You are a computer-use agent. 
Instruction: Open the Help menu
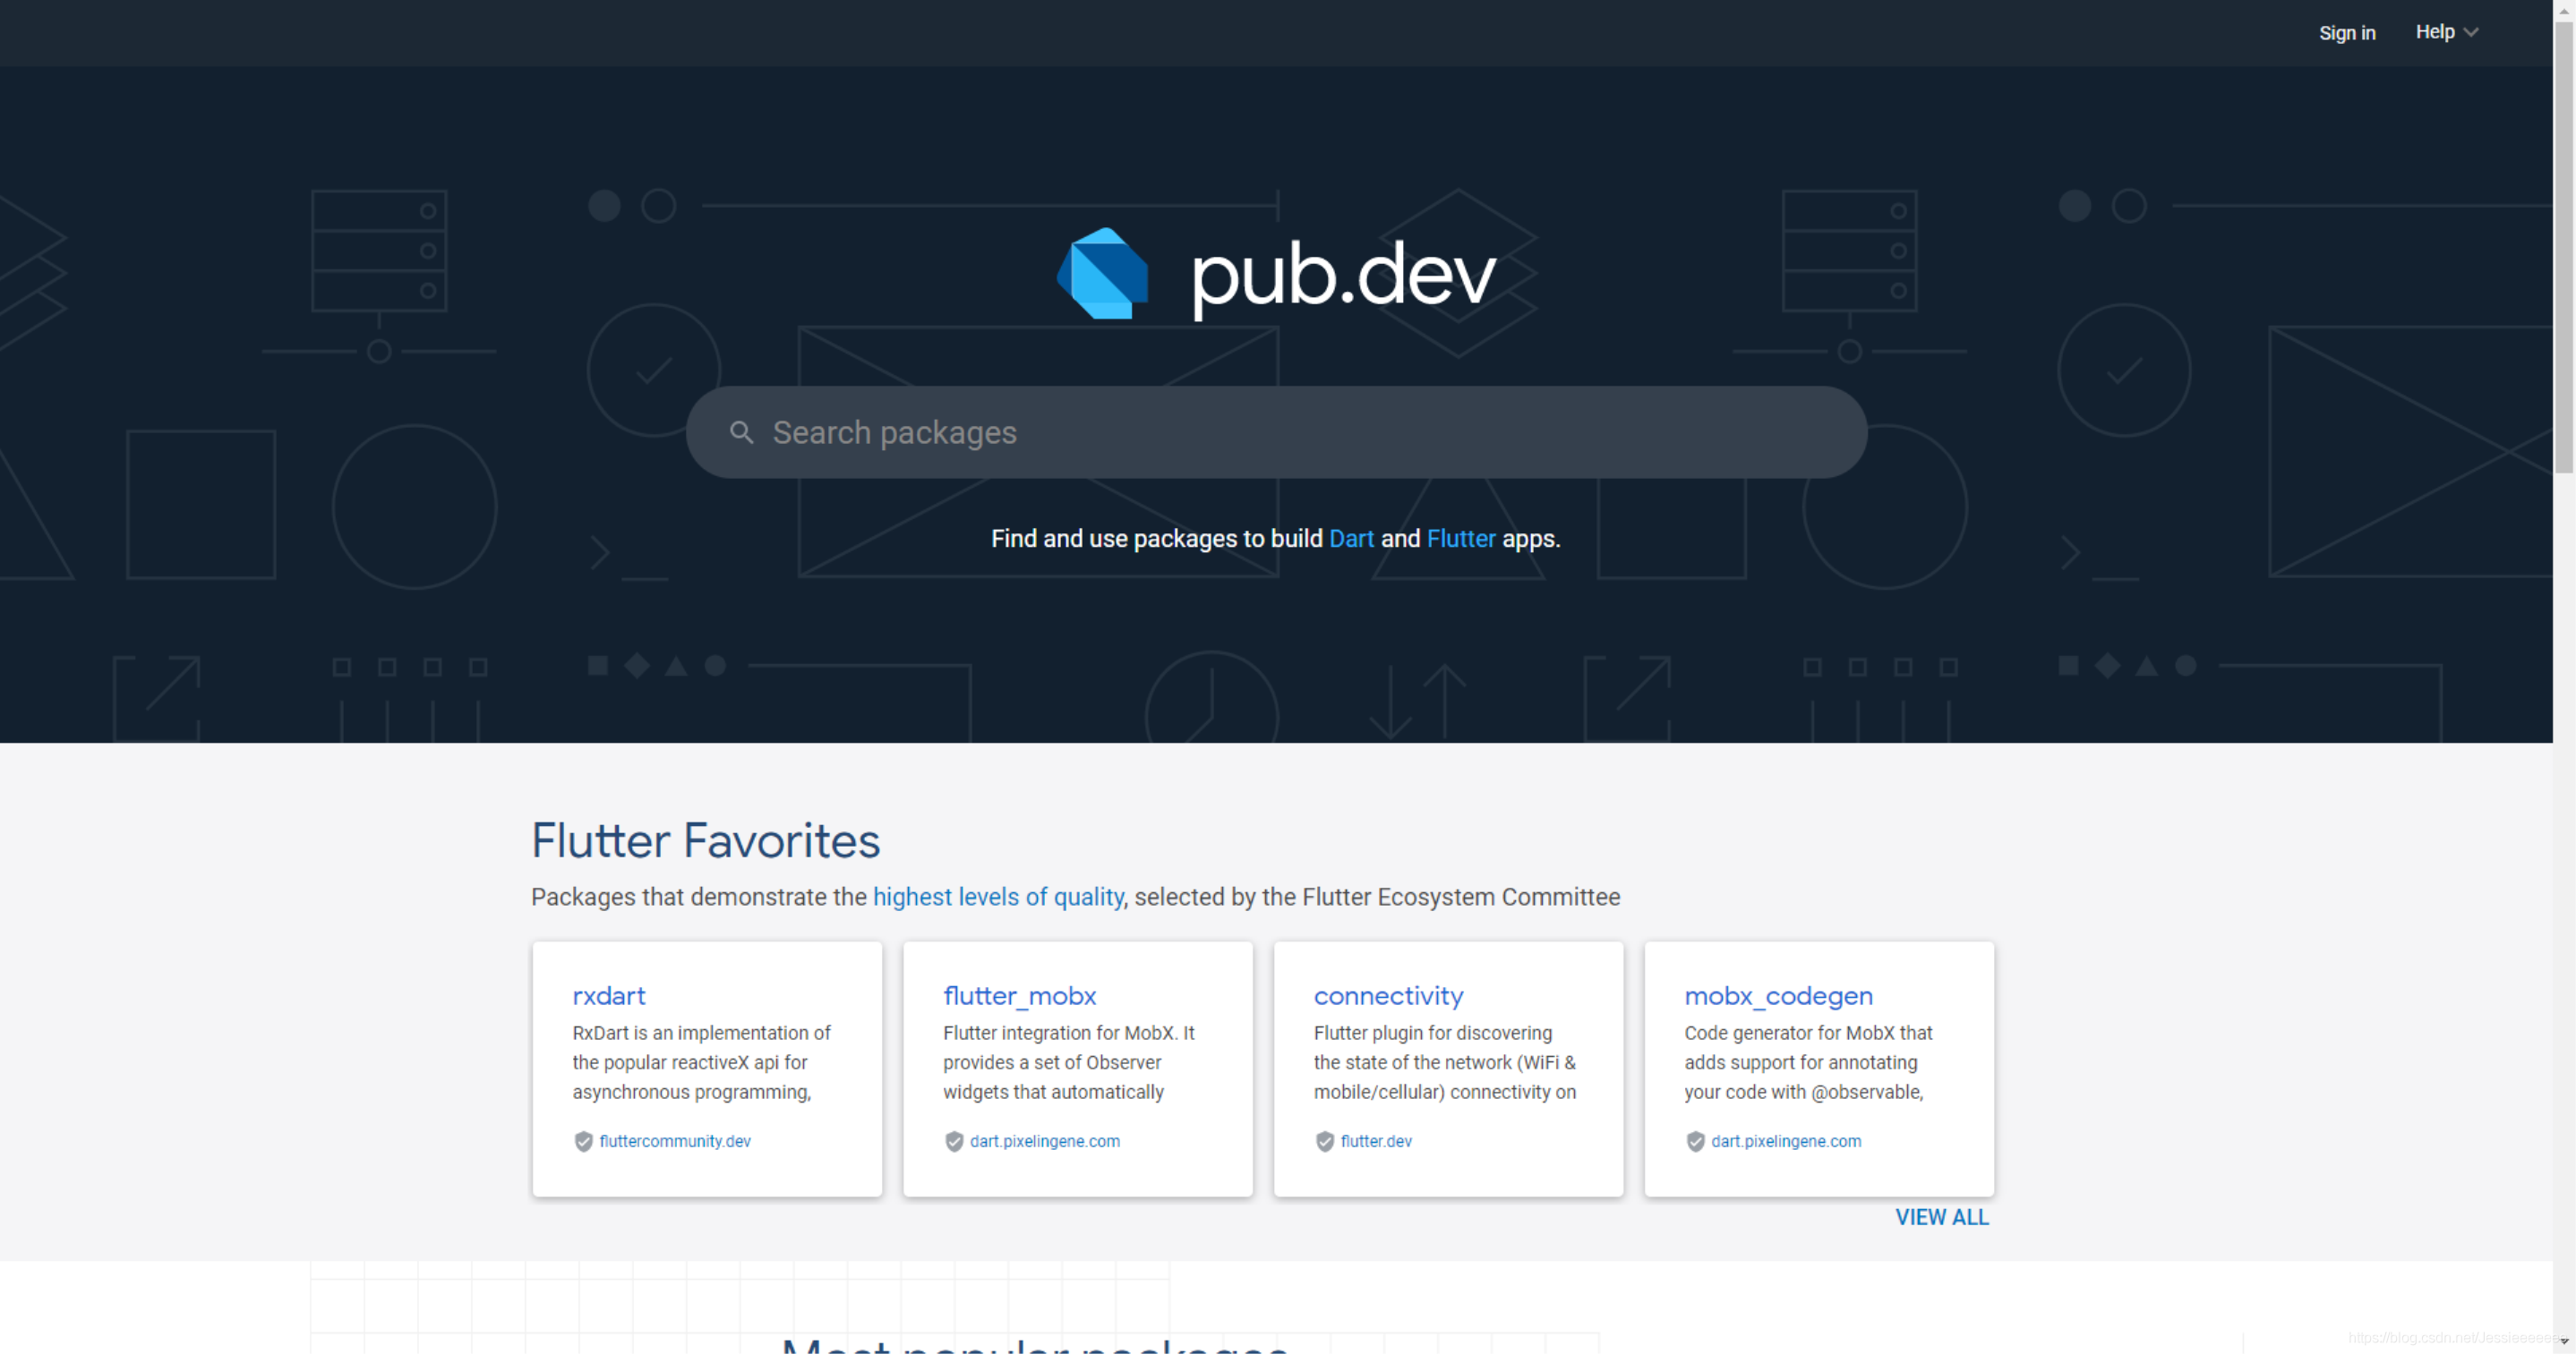pyautogui.click(x=2446, y=32)
